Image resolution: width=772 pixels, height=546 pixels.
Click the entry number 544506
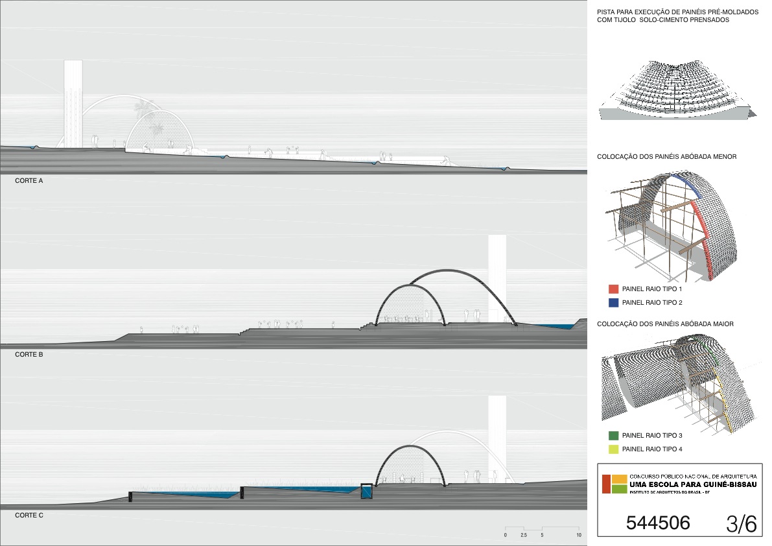658,523
